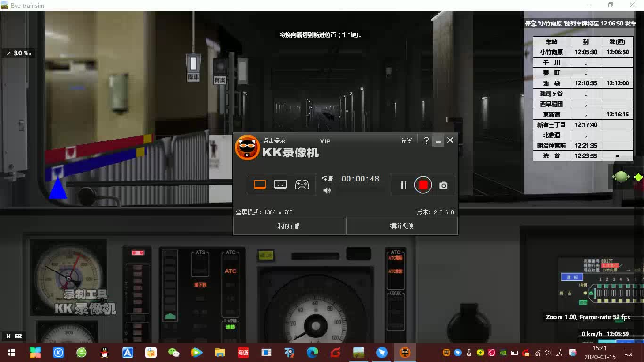Click 新宿三丁目 station in the timetable

(x=552, y=125)
